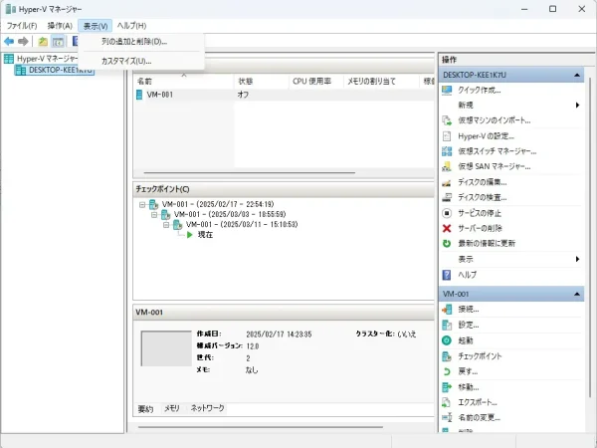Open 仮想スイッチ マネージャー icon

click(x=447, y=151)
